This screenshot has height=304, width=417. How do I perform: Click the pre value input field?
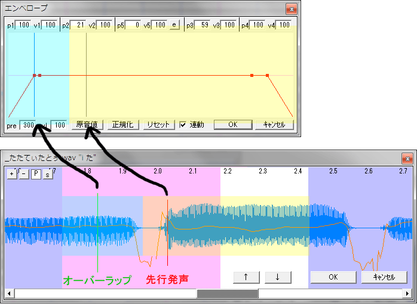point(27,125)
